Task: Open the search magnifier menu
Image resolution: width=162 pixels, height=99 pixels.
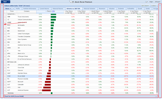Action: click(146, 2)
